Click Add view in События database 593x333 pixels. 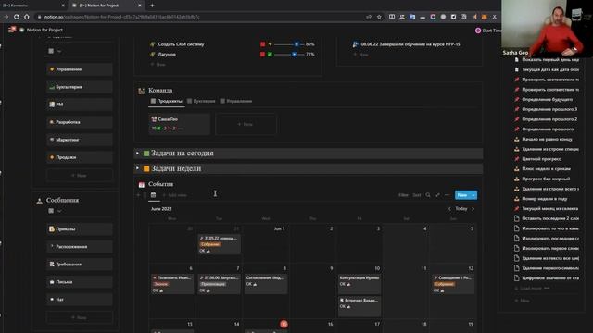tap(174, 195)
